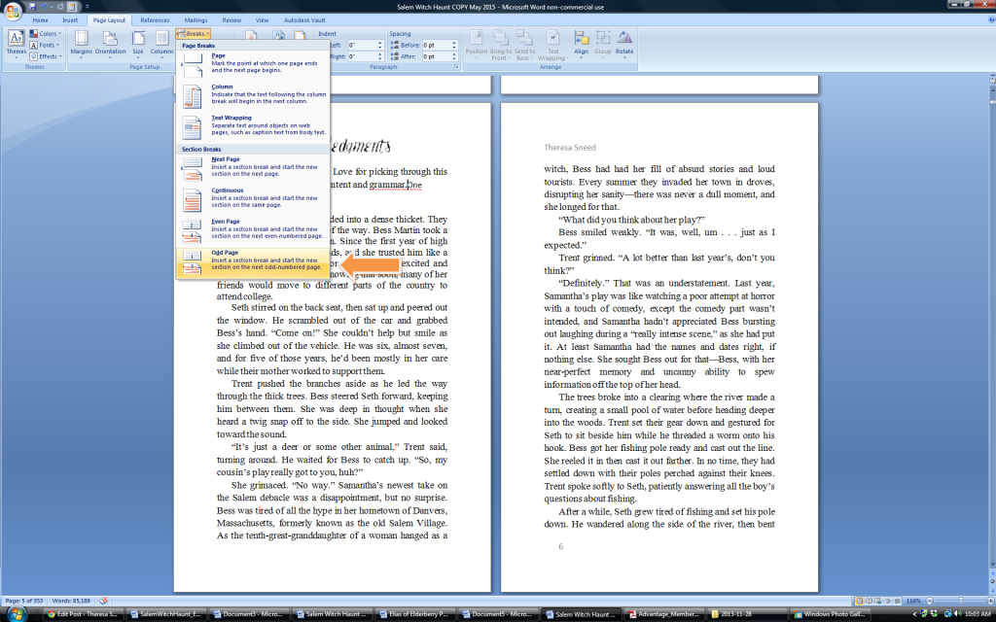Customize the Quick Access Toolbar dropdown
The image size is (996, 622).
pyautogui.click(x=87, y=7)
